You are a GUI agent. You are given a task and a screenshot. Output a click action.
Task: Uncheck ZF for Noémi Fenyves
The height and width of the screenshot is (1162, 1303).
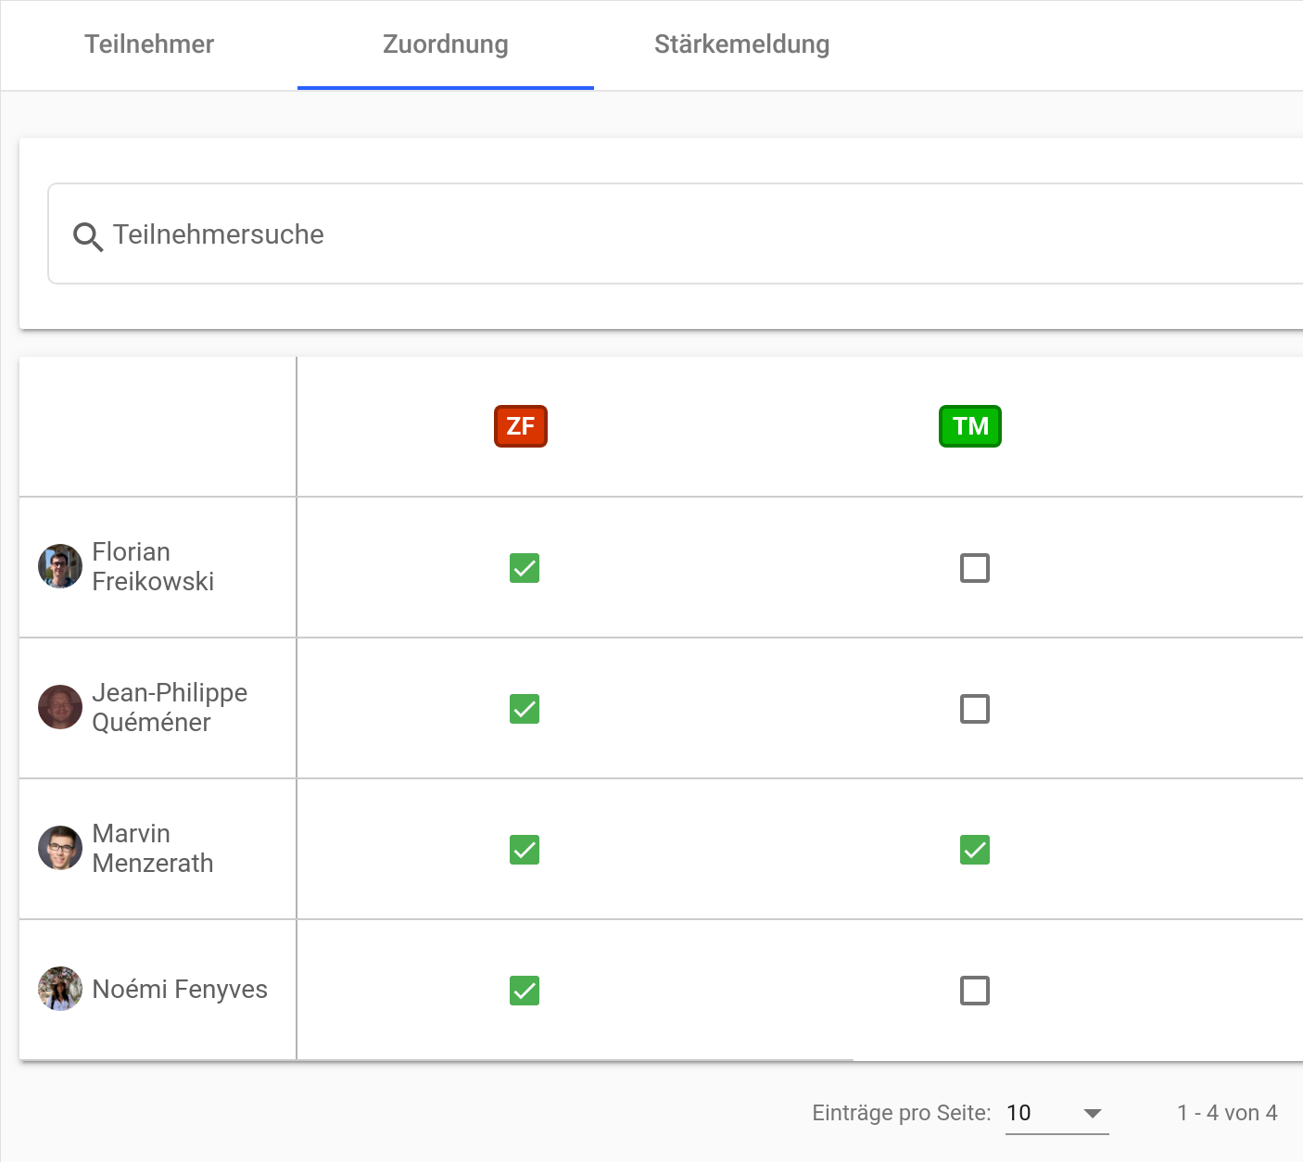525,991
